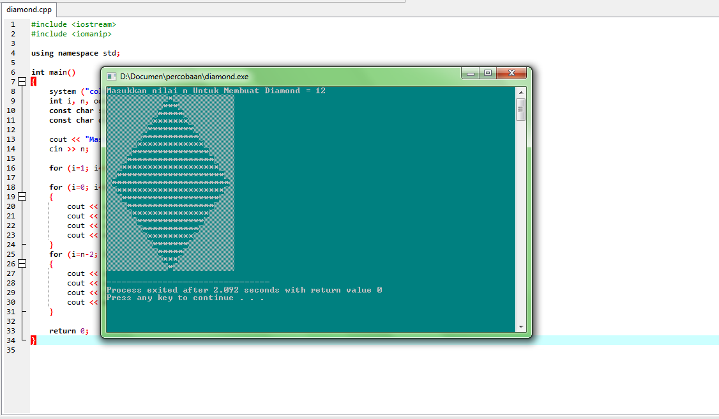This screenshot has height=419, width=719.
Task: Switch to the diamond.cpp tab
Action: 29,10
